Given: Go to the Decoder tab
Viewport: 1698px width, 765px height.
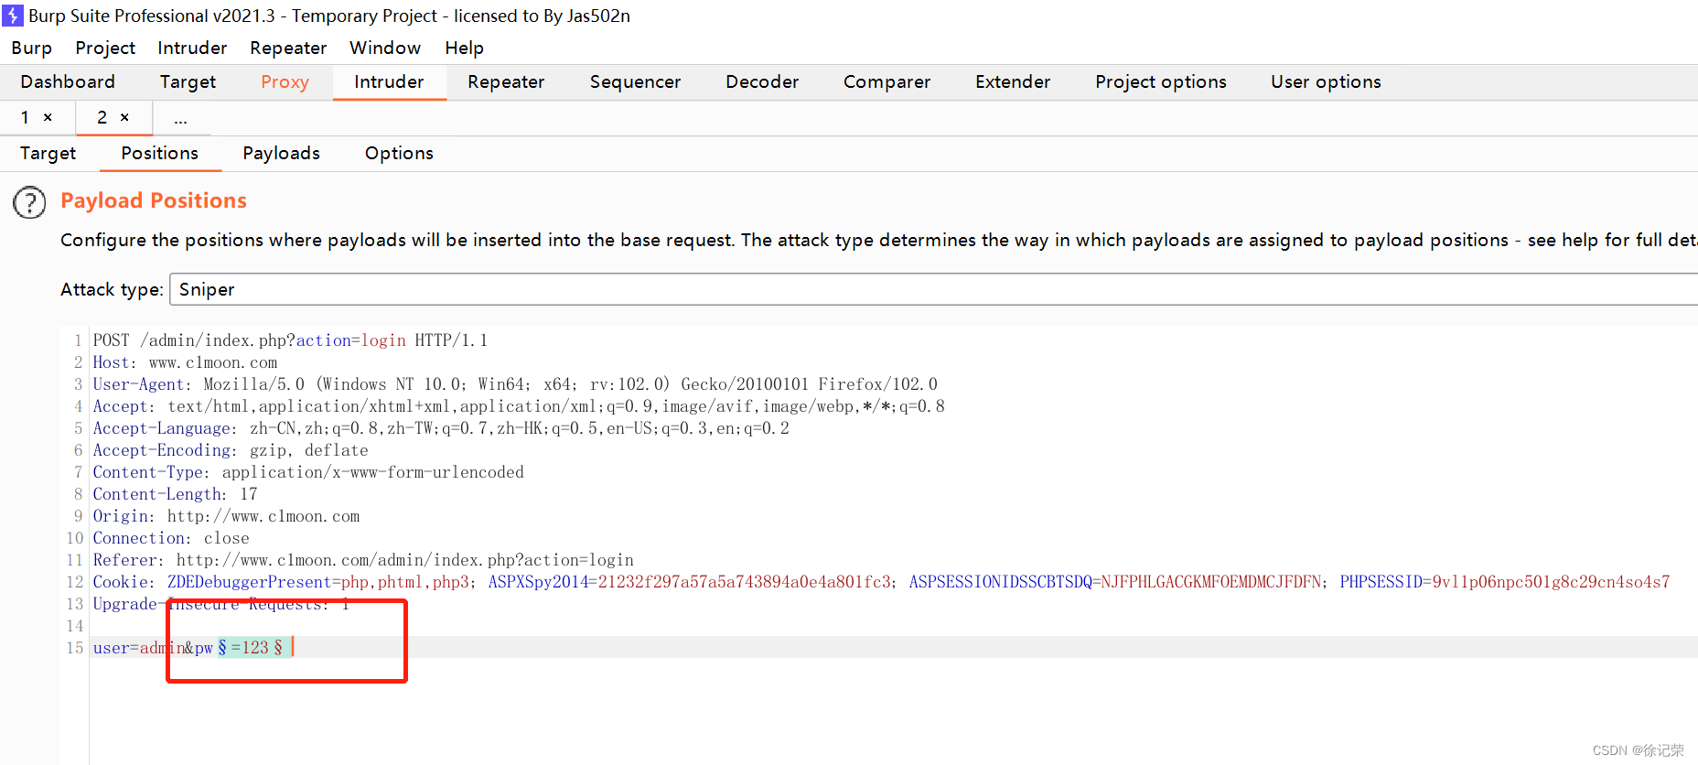Looking at the screenshot, I should [x=762, y=81].
